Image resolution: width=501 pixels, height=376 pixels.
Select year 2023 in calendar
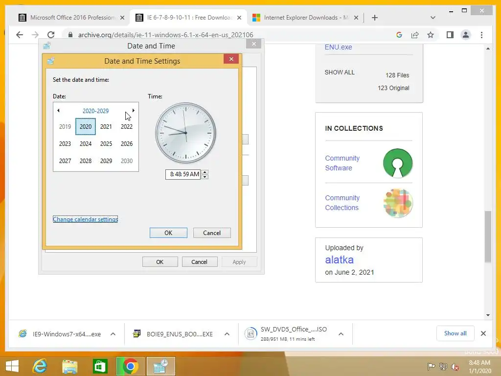click(x=65, y=144)
